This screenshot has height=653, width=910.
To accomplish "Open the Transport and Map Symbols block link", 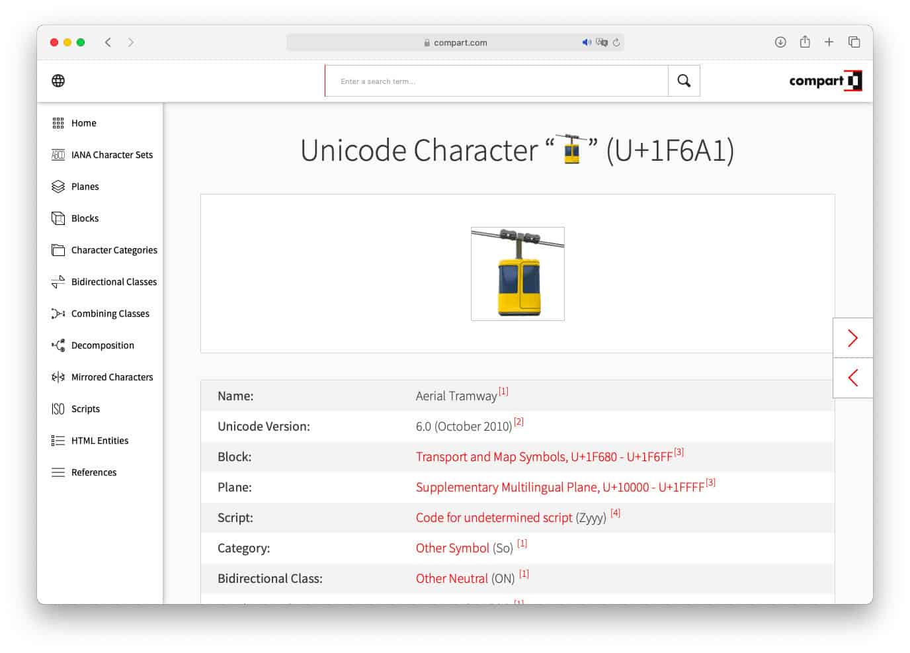I will (544, 457).
